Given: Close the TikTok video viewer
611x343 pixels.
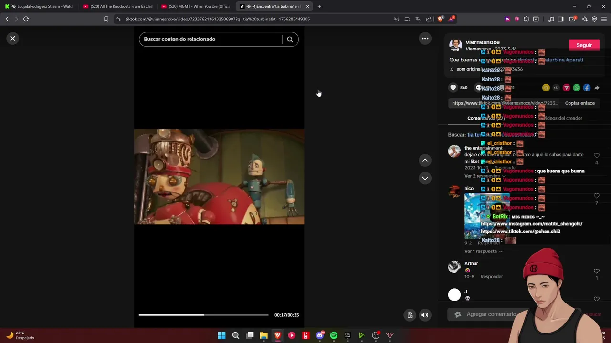Looking at the screenshot, I should click(13, 39).
